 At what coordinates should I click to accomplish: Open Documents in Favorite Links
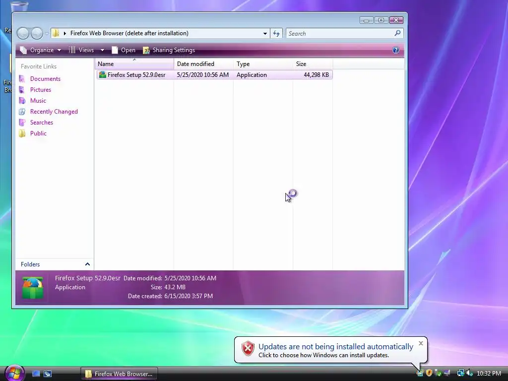pyautogui.click(x=45, y=79)
